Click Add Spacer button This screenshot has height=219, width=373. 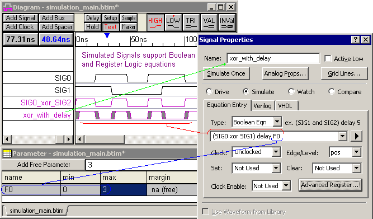click(x=56, y=27)
